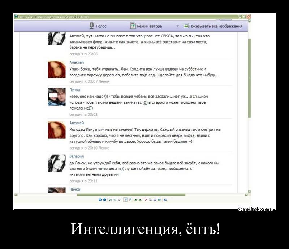Image resolution: width=289 pixels, height=249 pixels.
Task: Click the picture icon beside Показывать все изображения
Action: 186,26
